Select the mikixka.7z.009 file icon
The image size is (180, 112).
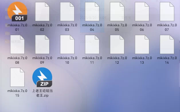pos(42,44)
